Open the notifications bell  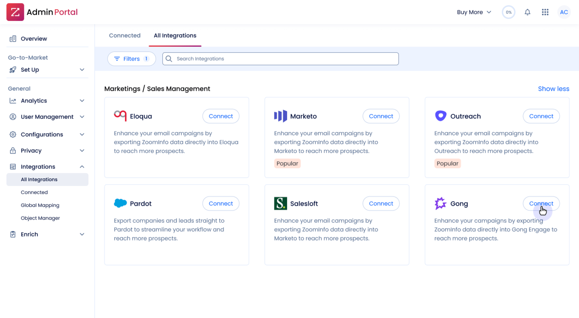[x=527, y=12]
